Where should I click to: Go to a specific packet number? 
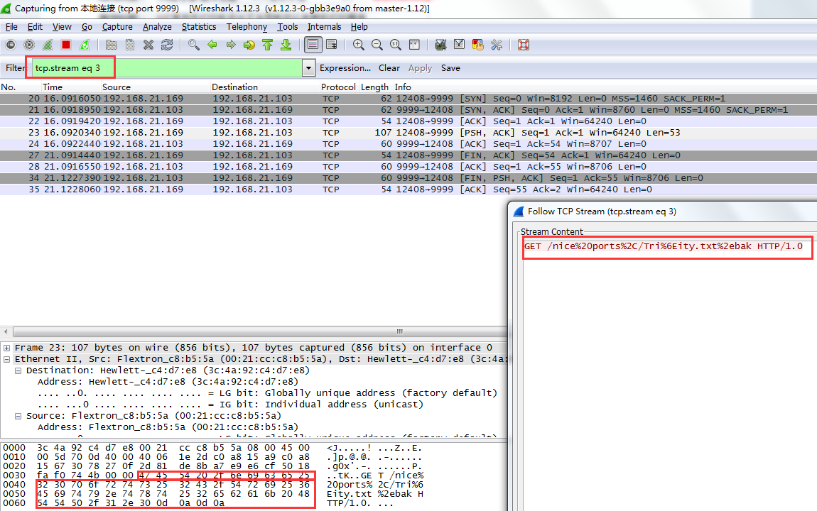click(x=249, y=45)
